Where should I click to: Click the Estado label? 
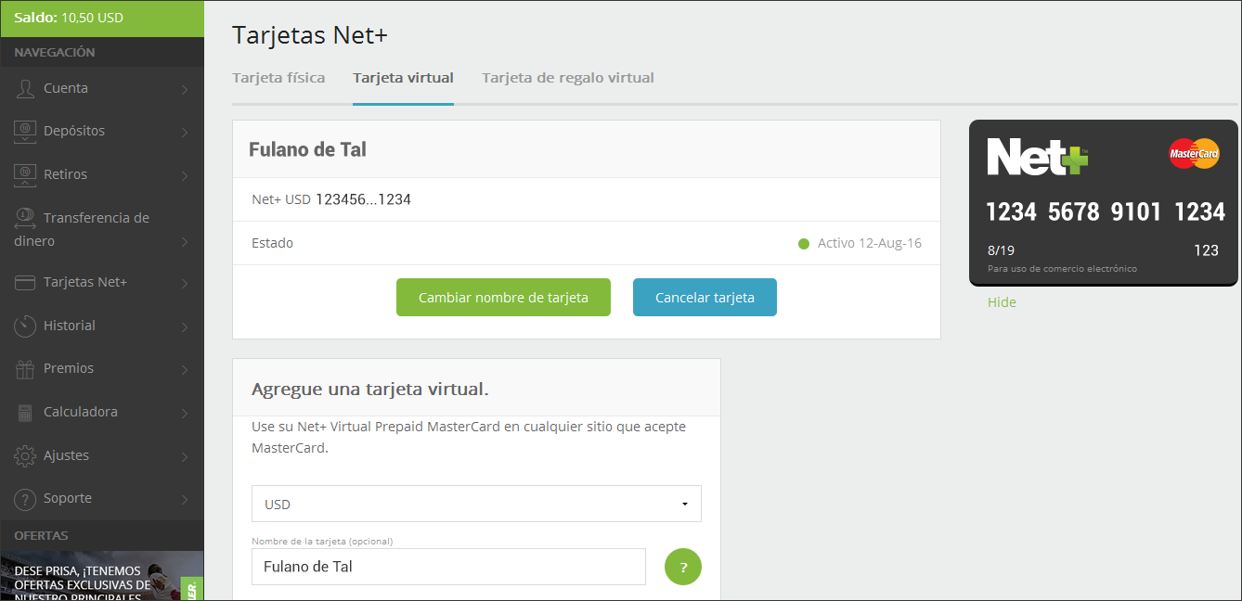(x=272, y=243)
